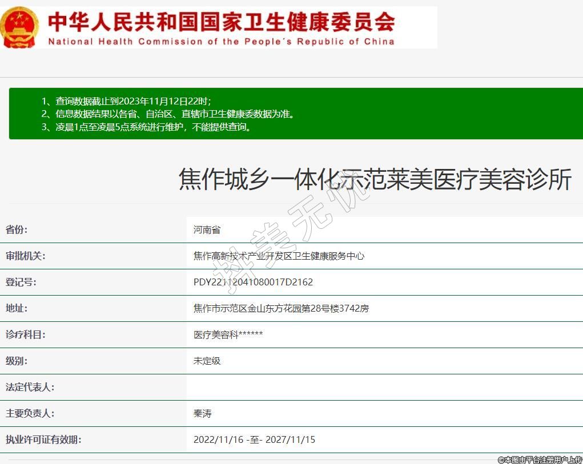The image size is (583, 464).
Task: Select the 未定级 level value
Action: coord(207,361)
